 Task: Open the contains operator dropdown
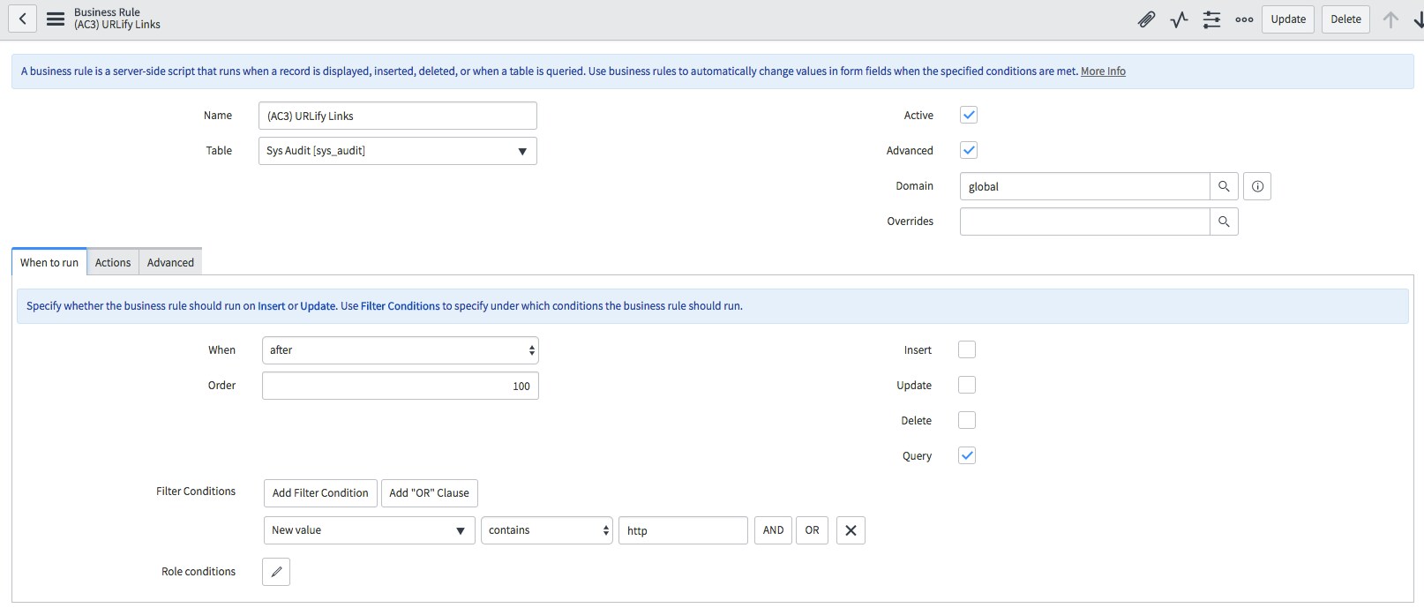(546, 530)
